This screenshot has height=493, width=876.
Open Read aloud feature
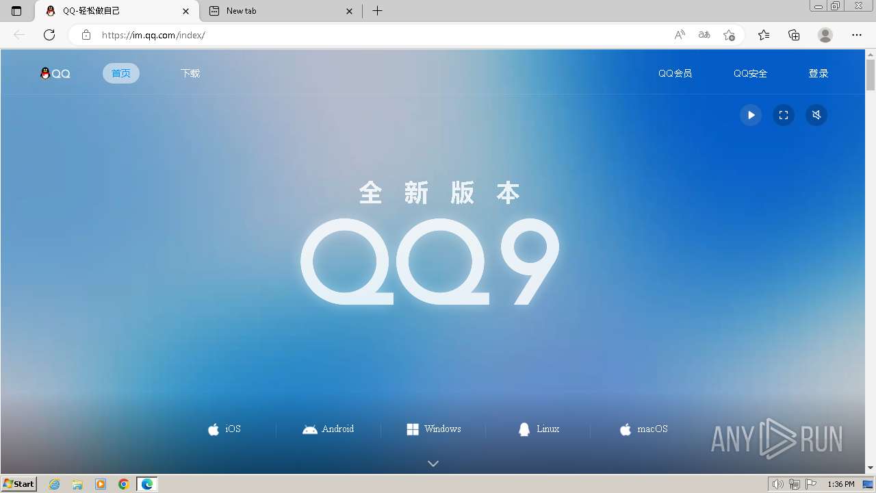tap(680, 35)
